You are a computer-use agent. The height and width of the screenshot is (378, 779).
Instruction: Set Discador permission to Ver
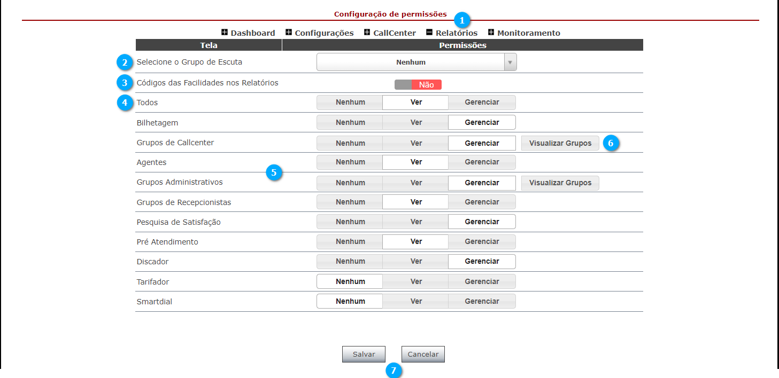416,262
